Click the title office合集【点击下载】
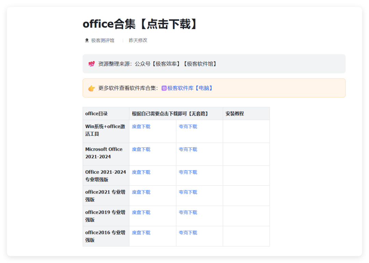369x263 pixels. click(x=140, y=24)
